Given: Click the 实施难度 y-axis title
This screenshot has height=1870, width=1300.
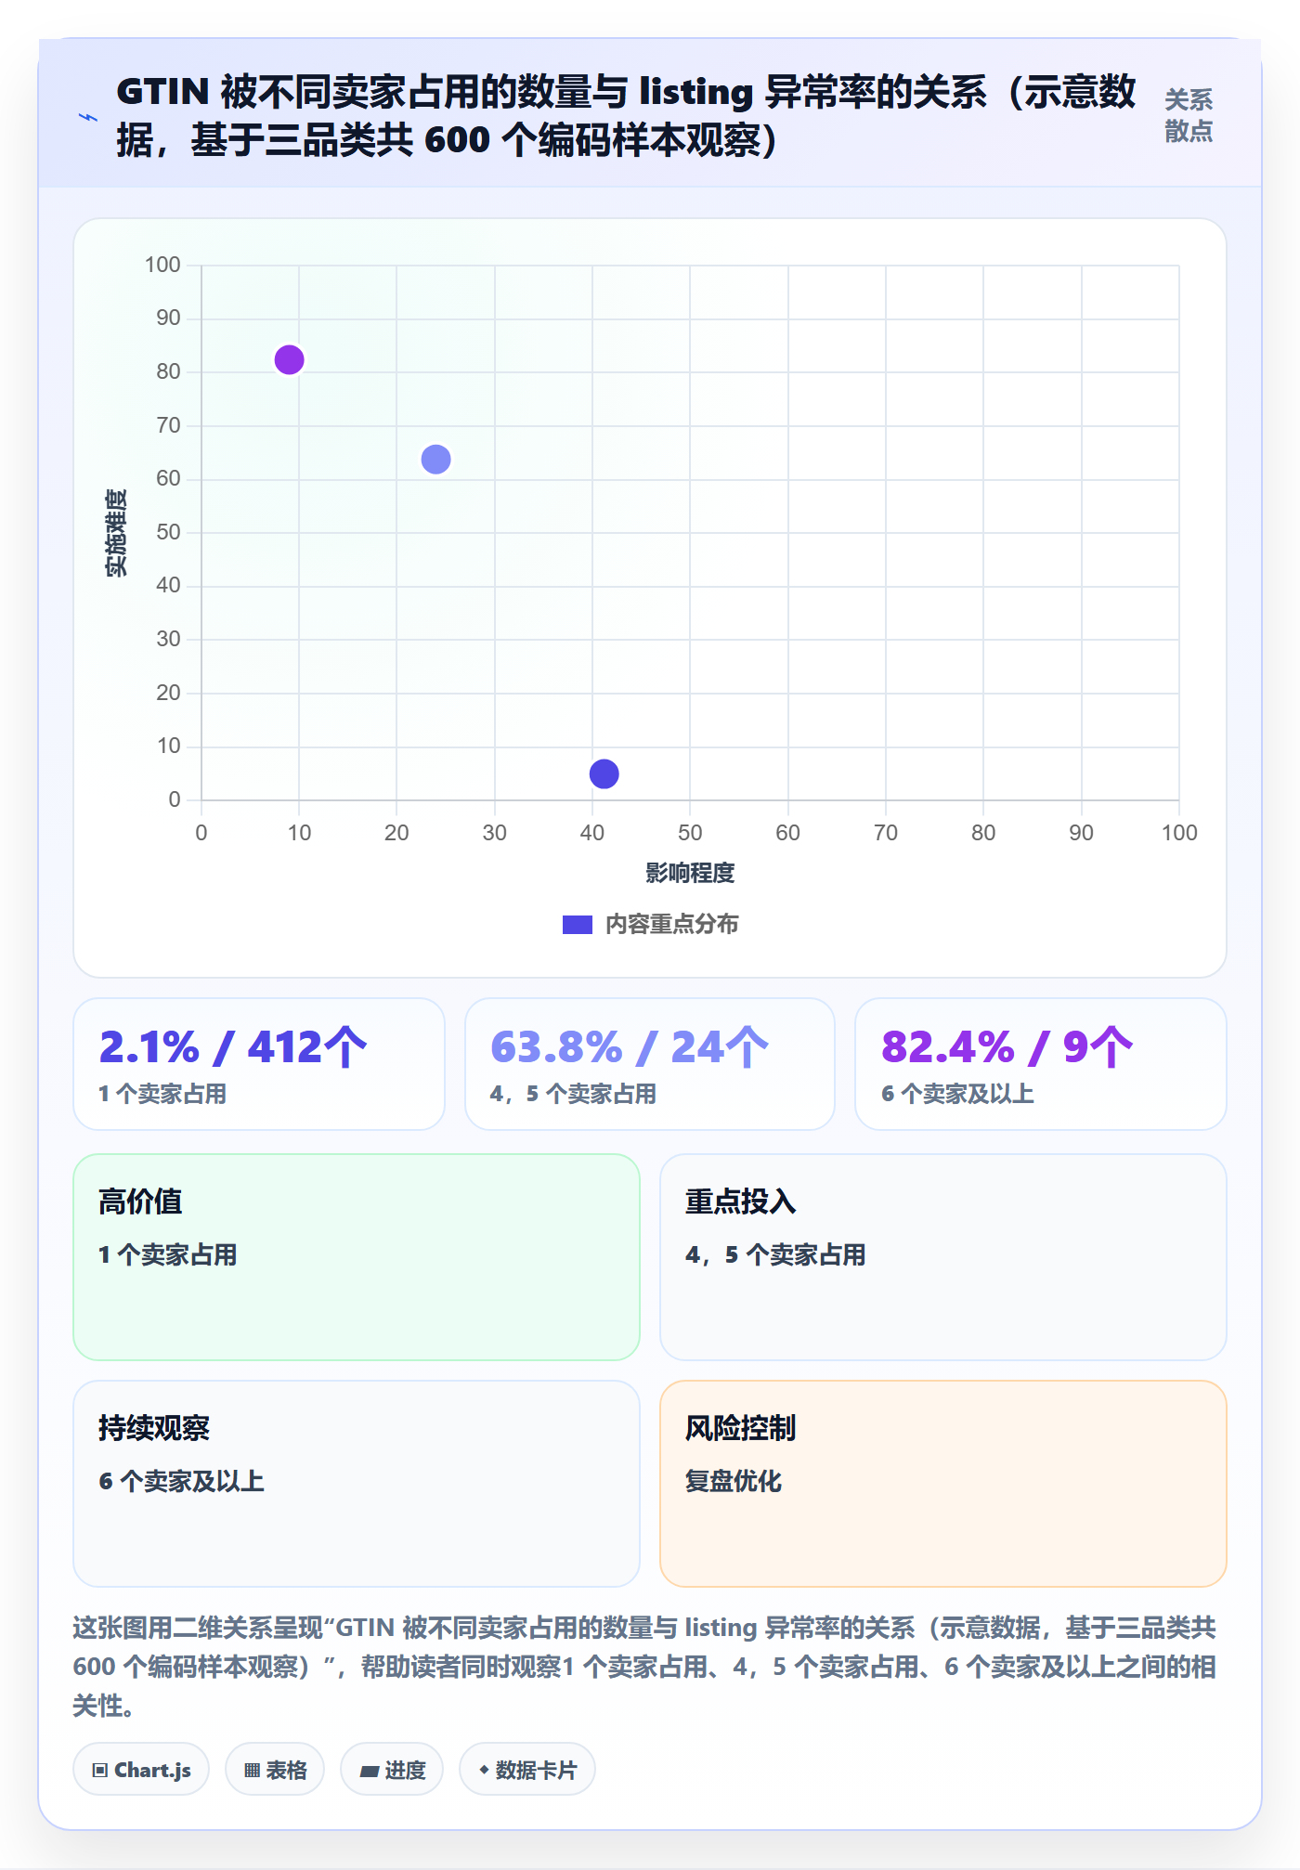Looking at the screenshot, I should click(116, 533).
